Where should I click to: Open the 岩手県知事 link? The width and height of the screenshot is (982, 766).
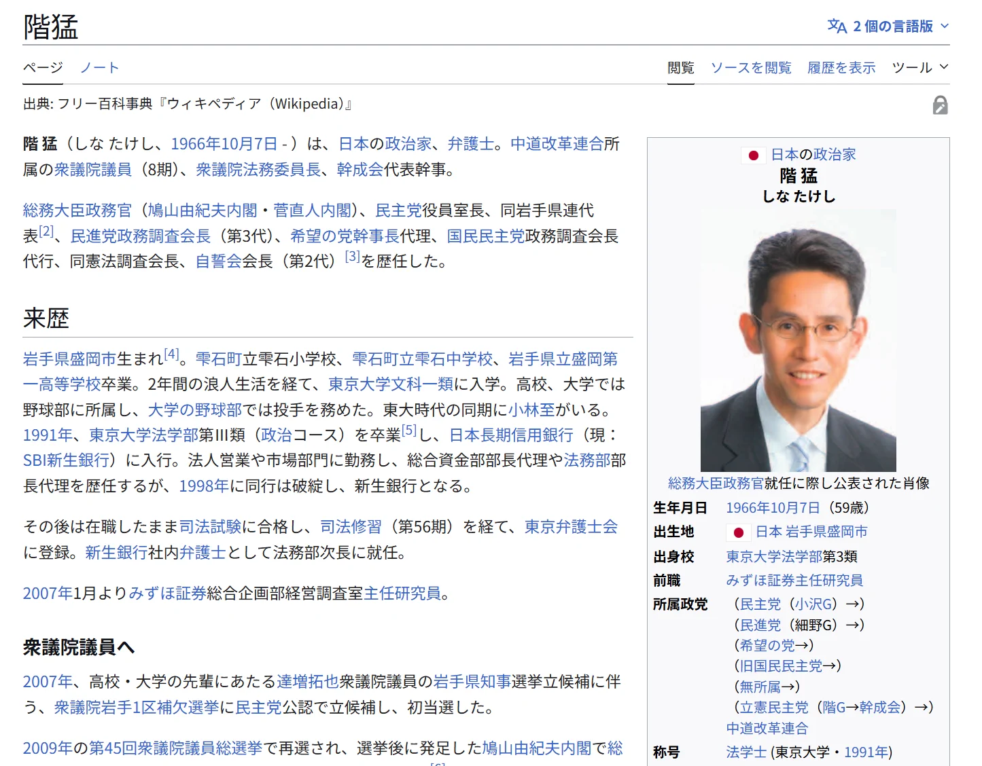[472, 681]
